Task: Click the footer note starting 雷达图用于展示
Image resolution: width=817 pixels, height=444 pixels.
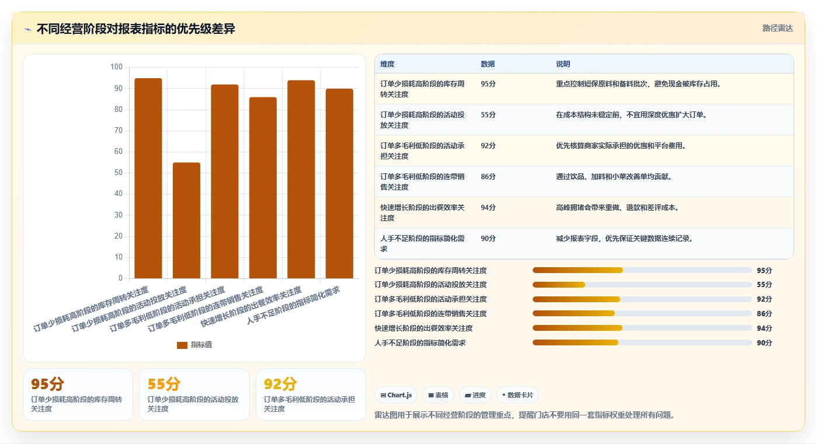Action: [x=524, y=415]
